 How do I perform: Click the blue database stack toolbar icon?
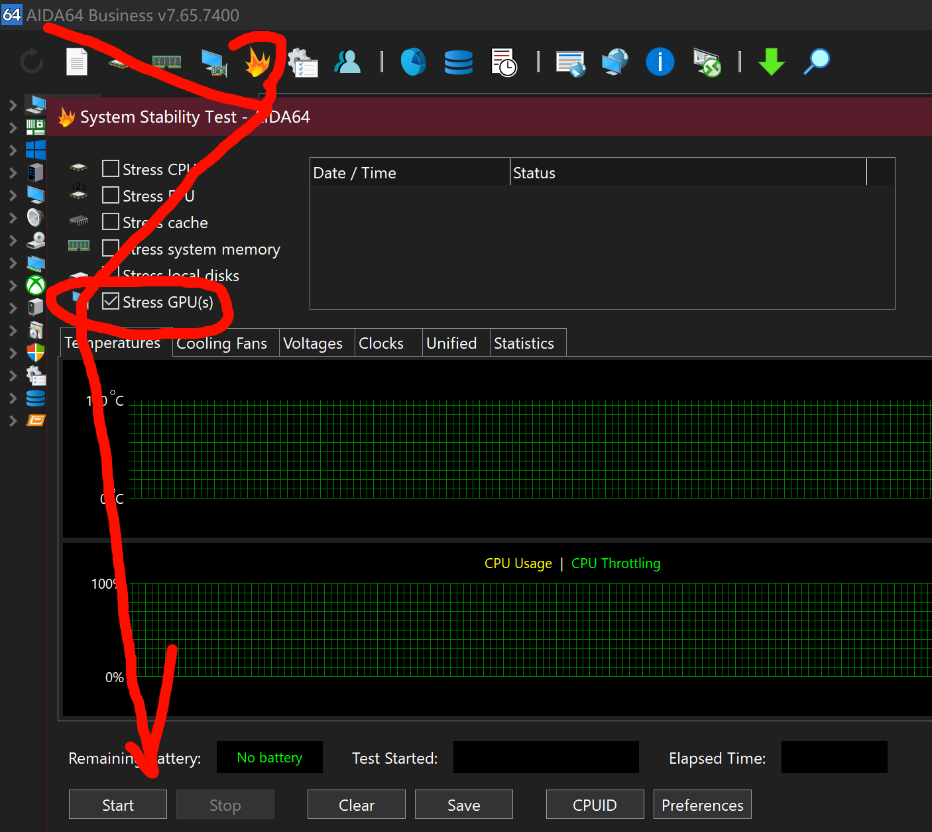[x=458, y=62]
